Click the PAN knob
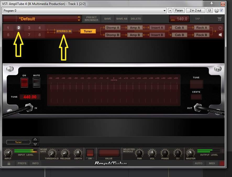 [139, 153]
